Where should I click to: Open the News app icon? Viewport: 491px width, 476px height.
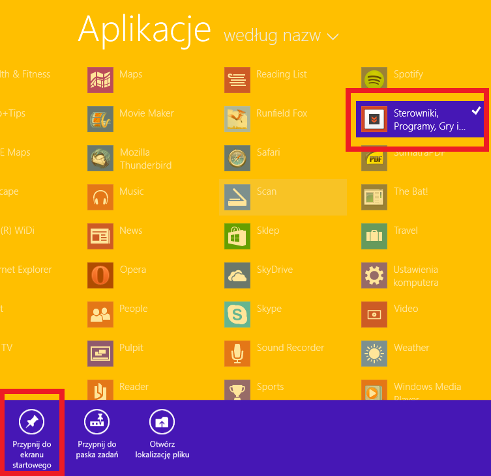click(x=100, y=236)
